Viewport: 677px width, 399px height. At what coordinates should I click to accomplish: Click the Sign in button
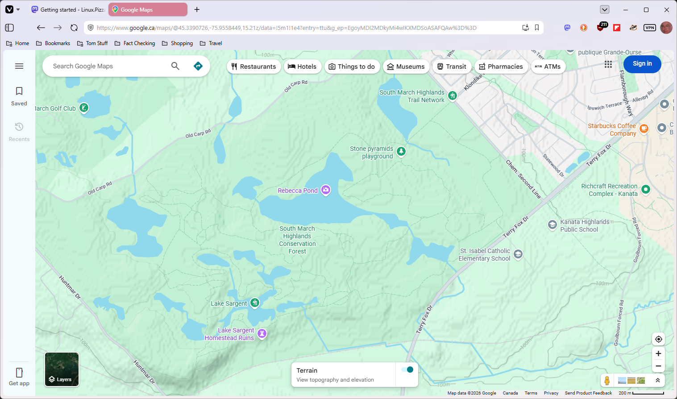[x=642, y=64]
